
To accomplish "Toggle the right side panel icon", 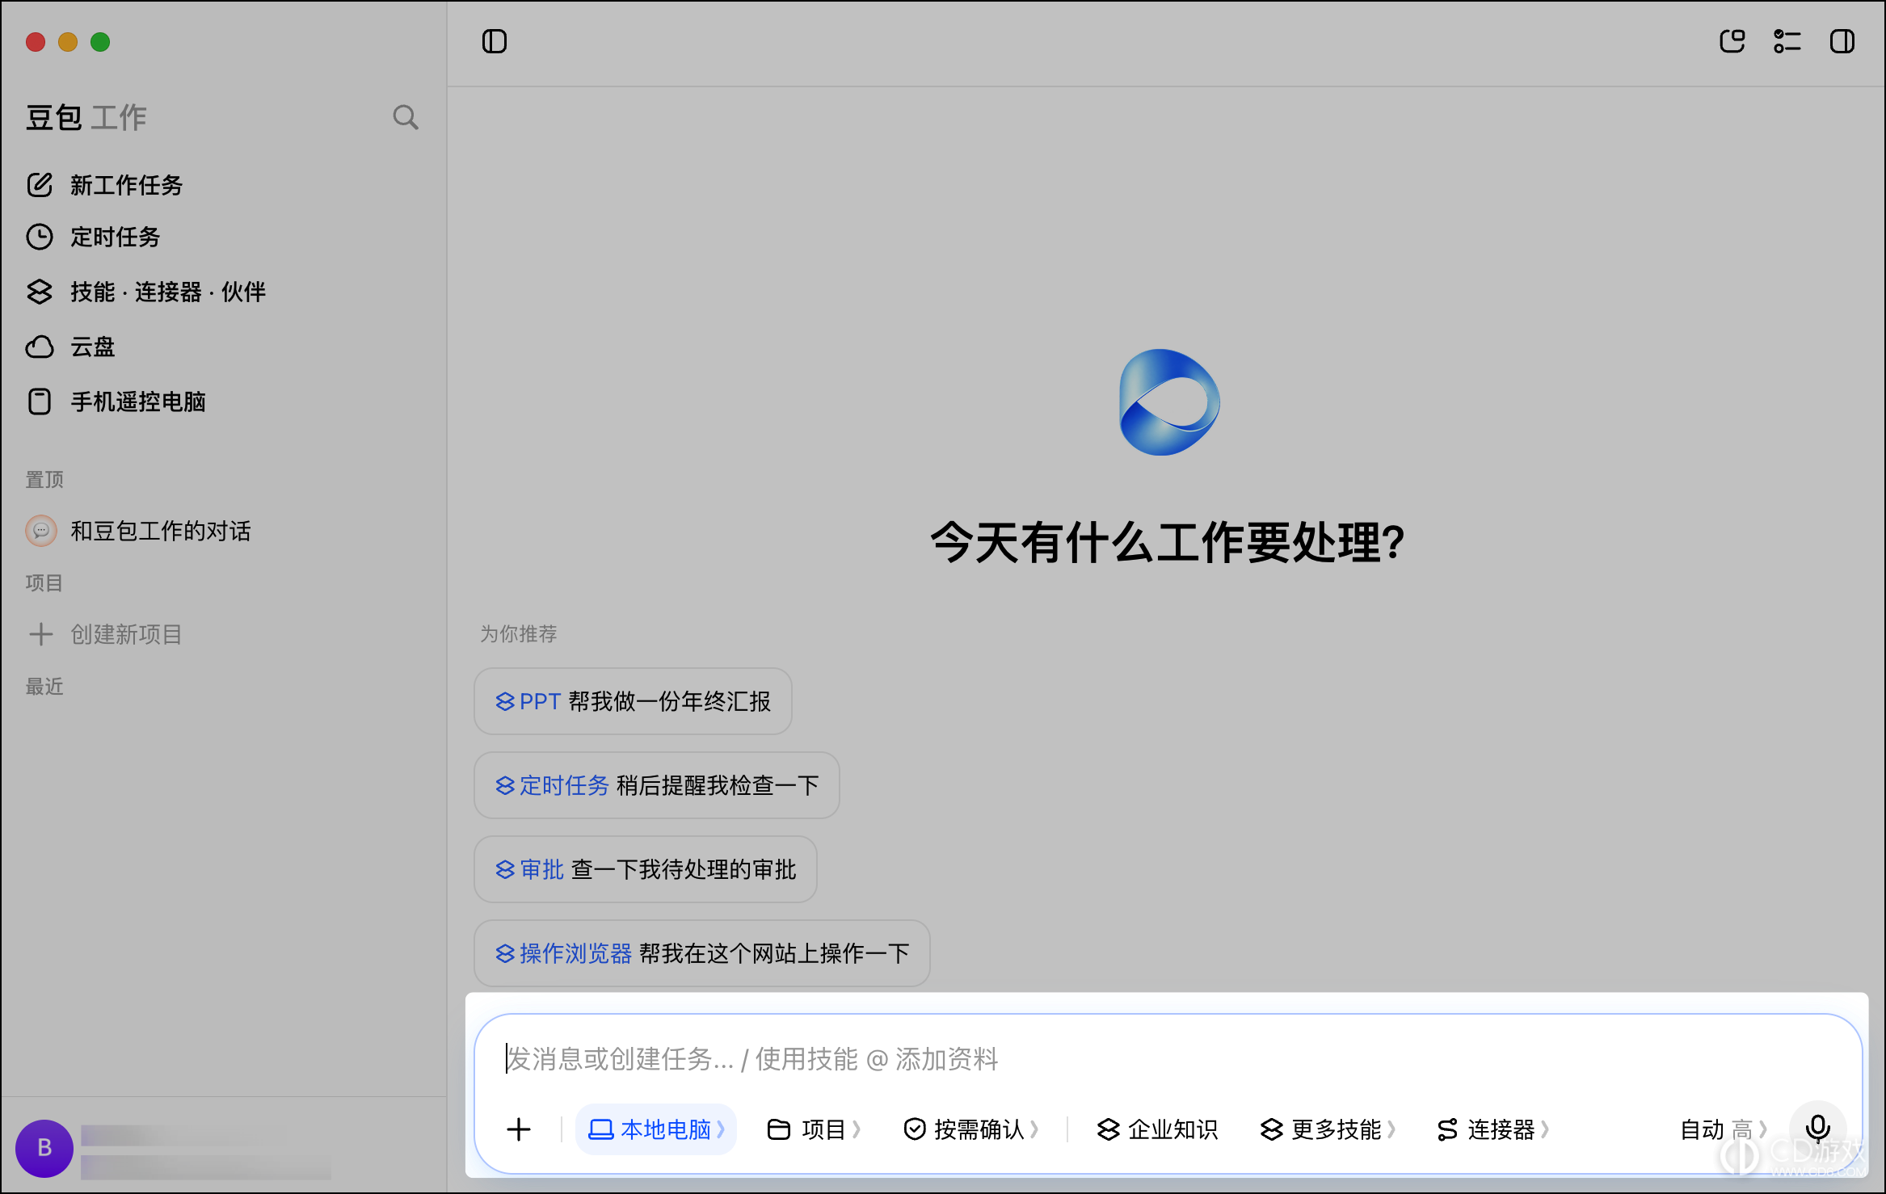I will coord(1842,41).
